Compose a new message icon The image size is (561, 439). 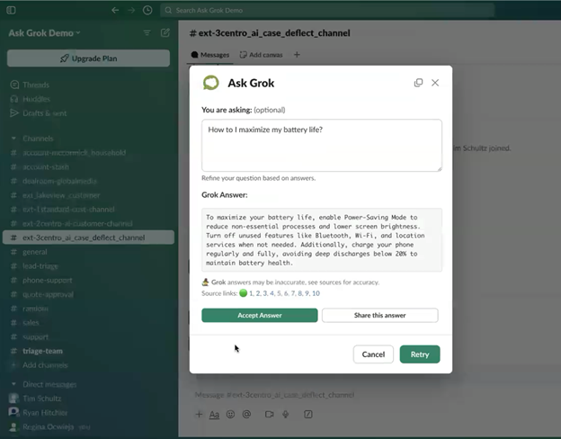[165, 32]
